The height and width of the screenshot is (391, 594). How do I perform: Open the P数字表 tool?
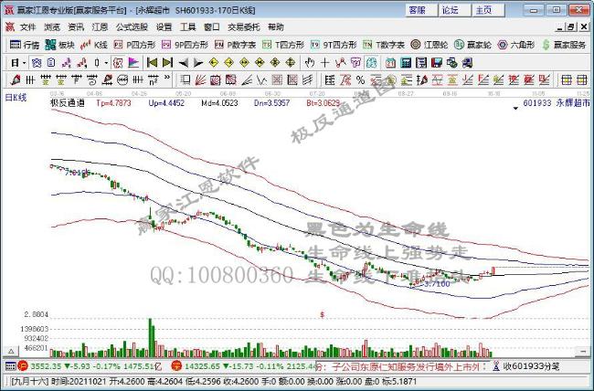[x=235, y=45]
